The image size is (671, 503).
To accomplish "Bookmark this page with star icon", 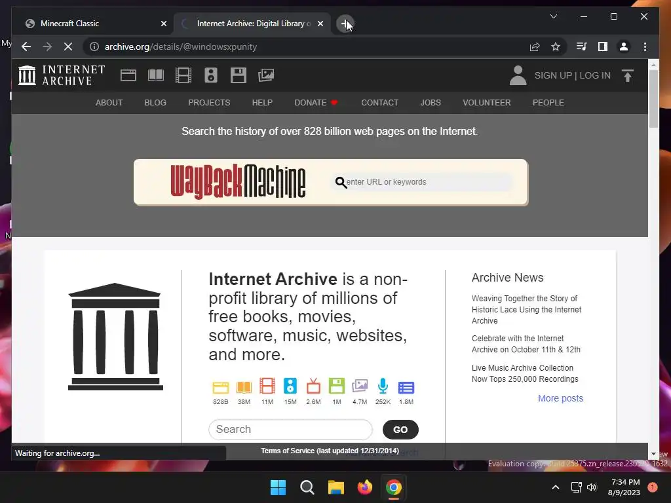I will pos(556,47).
